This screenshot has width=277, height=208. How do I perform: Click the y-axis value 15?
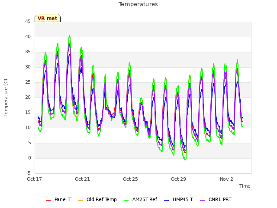tap(28, 113)
